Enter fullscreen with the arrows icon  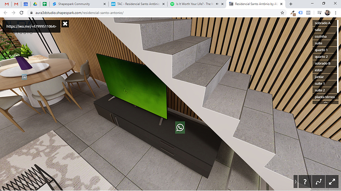coord(332,182)
